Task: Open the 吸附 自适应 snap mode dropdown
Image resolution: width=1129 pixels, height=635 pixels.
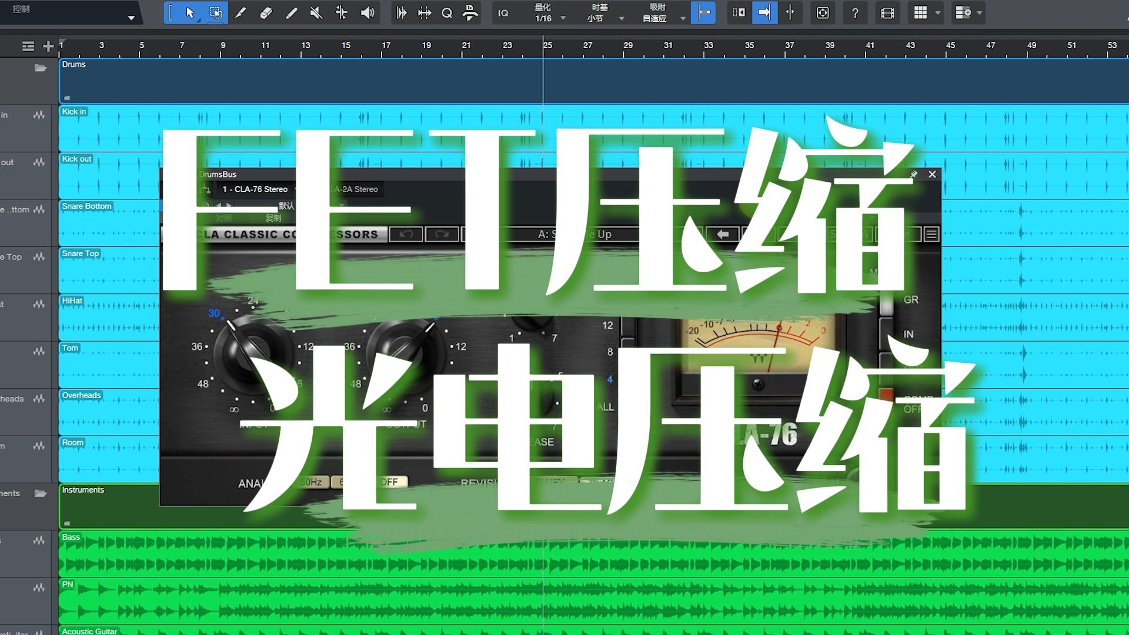Action: [x=663, y=13]
